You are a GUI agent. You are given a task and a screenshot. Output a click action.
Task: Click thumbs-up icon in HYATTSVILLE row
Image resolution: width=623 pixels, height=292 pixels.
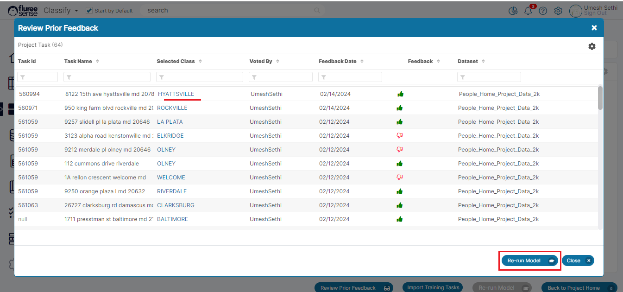click(x=400, y=94)
